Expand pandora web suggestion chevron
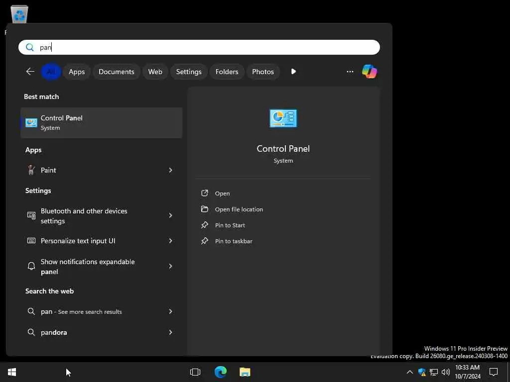Viewport: 510px width, 382px height. [170, 332]
